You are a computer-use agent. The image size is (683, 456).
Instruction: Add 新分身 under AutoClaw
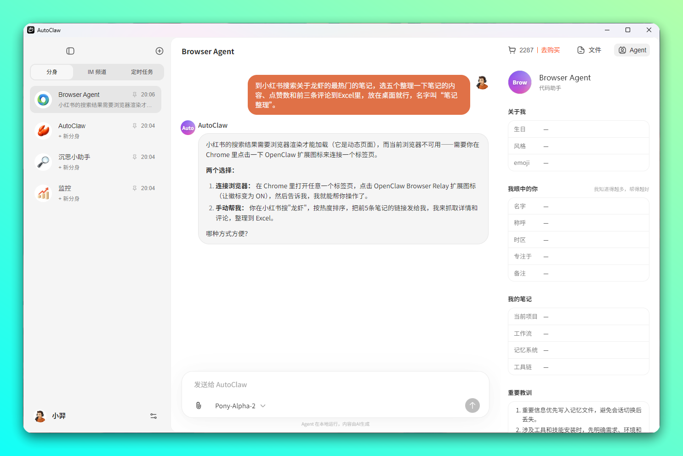click(x=69, y=136)
